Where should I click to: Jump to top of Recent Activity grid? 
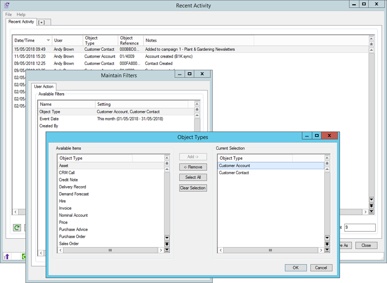point(372,38)
